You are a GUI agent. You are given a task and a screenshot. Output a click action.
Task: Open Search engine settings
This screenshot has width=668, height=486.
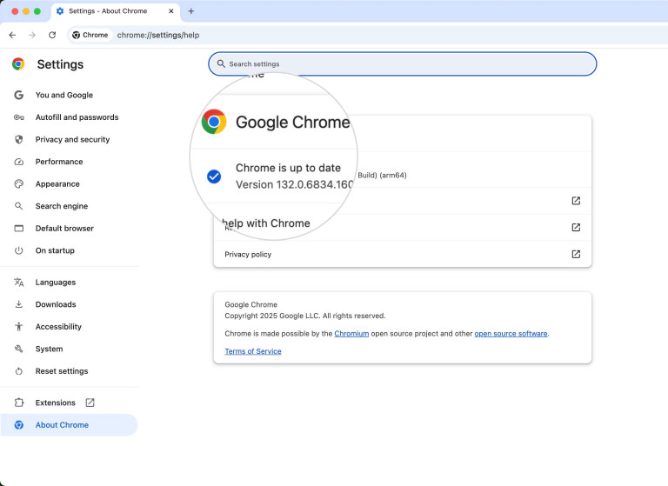[62, 206]
